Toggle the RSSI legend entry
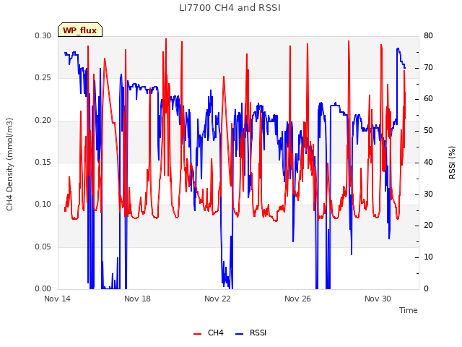 tap(251, 333)
